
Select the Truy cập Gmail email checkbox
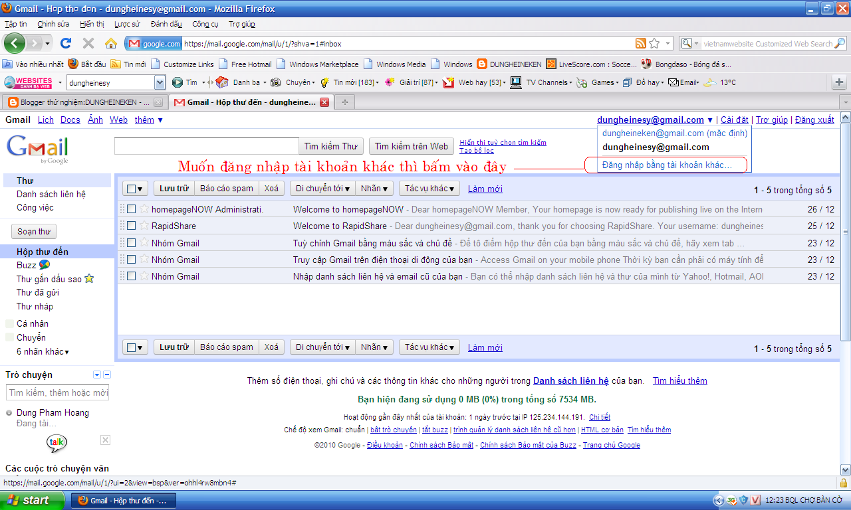pyautogui.click(x=132, y=259)
